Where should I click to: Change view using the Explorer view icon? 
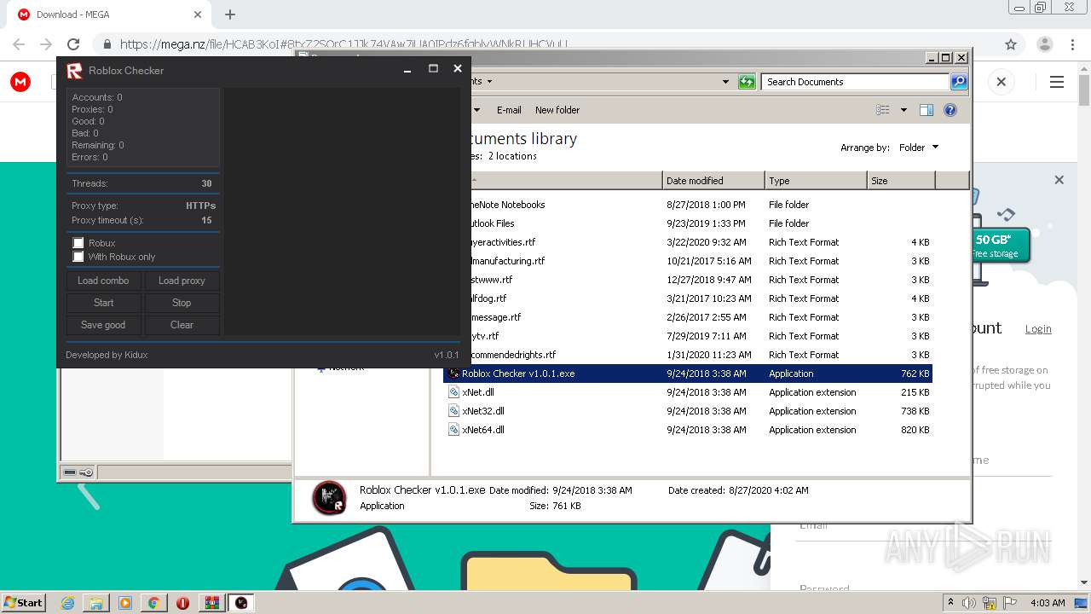tap(883, 110)
